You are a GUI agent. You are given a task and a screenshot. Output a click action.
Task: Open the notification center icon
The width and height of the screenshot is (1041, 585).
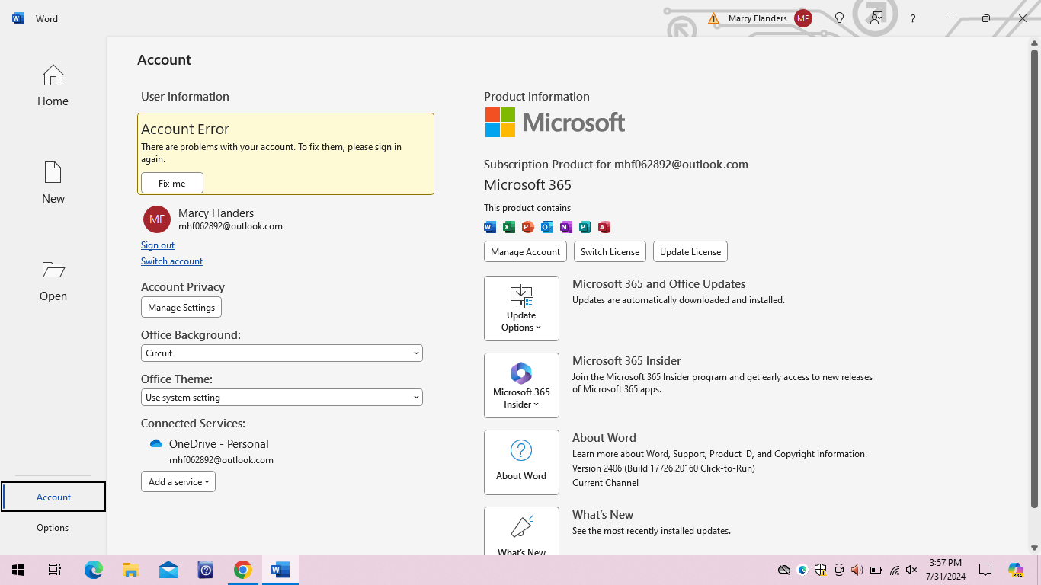coord(985,570)
